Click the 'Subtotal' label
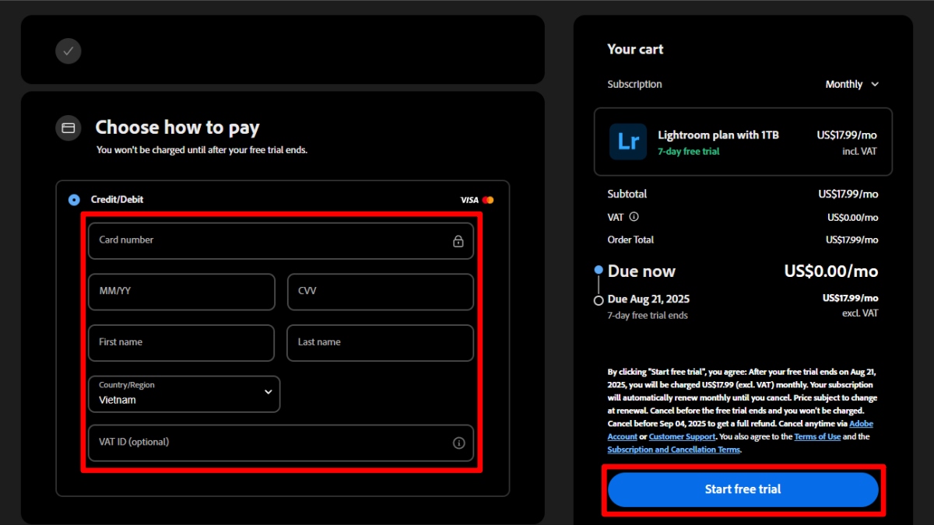 pyautogui.click(x=627, y=194)
